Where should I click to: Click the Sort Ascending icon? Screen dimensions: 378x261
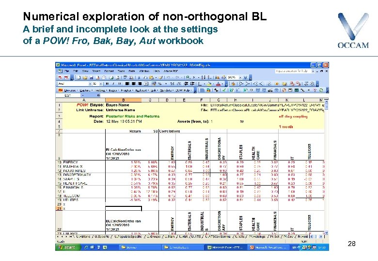tap(203, 77)
